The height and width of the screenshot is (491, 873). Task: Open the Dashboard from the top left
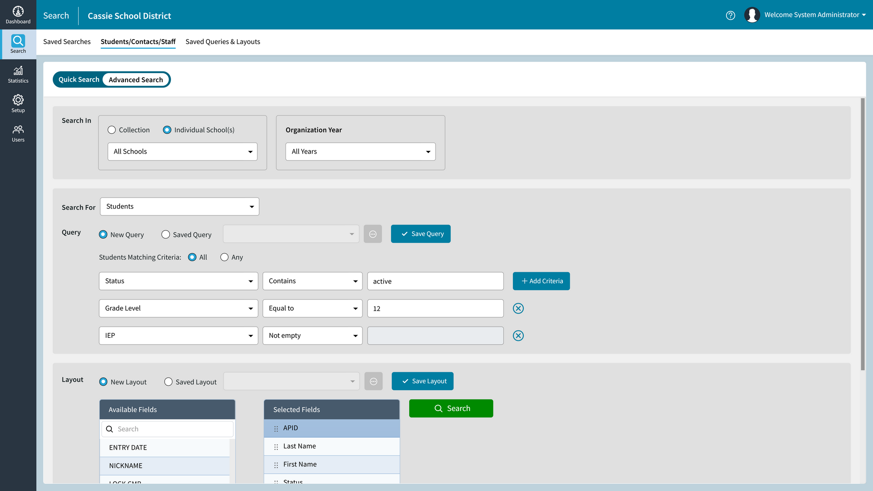(x=18, y=14)
